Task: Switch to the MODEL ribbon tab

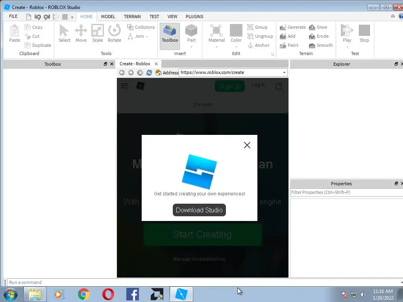Action: tap(108, 17)
